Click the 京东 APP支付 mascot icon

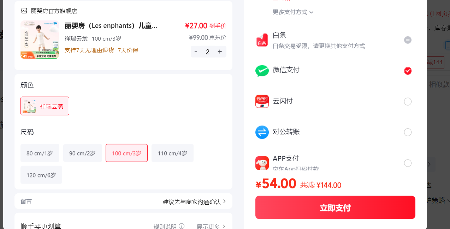coord(262,163)
